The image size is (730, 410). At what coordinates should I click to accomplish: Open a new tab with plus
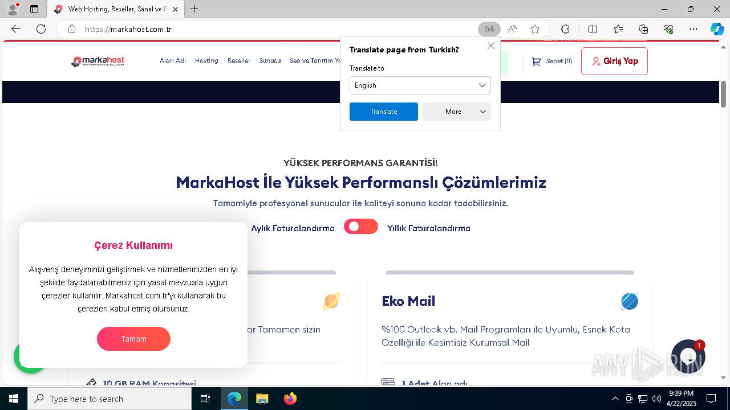(194, 9)
